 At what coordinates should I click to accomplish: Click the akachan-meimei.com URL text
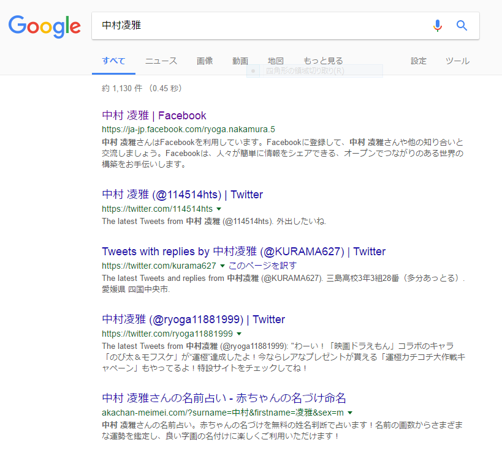coord(223,413)
